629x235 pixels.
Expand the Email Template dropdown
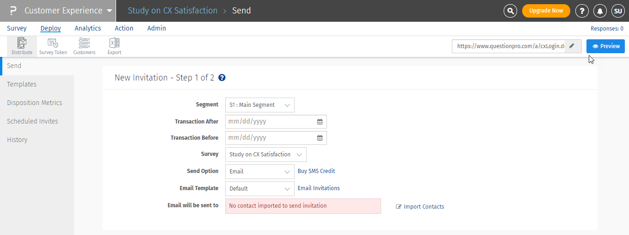(259, 188)
